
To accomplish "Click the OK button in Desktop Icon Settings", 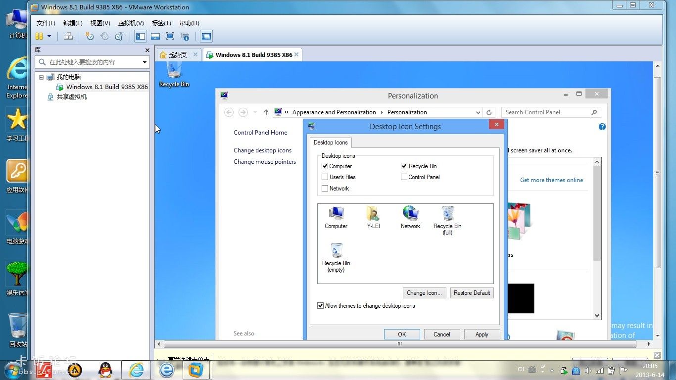I will point(402,334).
